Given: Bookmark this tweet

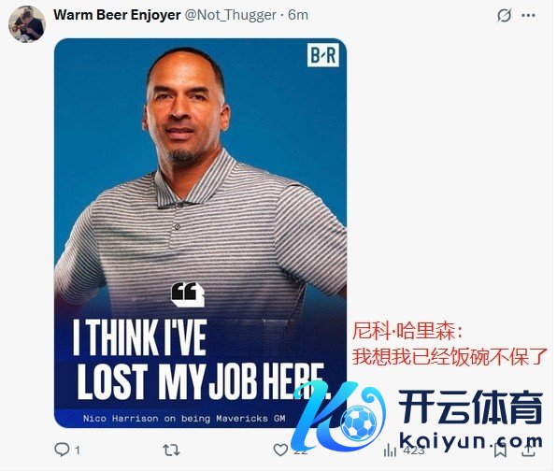Looking at the screenshot, I should (500, 451).
